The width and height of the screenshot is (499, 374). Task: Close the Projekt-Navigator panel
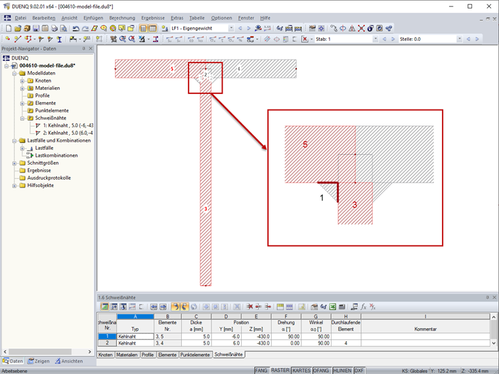click(91, 49)
